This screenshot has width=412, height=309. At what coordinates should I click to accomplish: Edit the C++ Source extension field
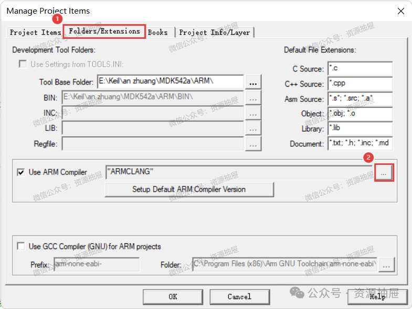[x=360, y=84]
